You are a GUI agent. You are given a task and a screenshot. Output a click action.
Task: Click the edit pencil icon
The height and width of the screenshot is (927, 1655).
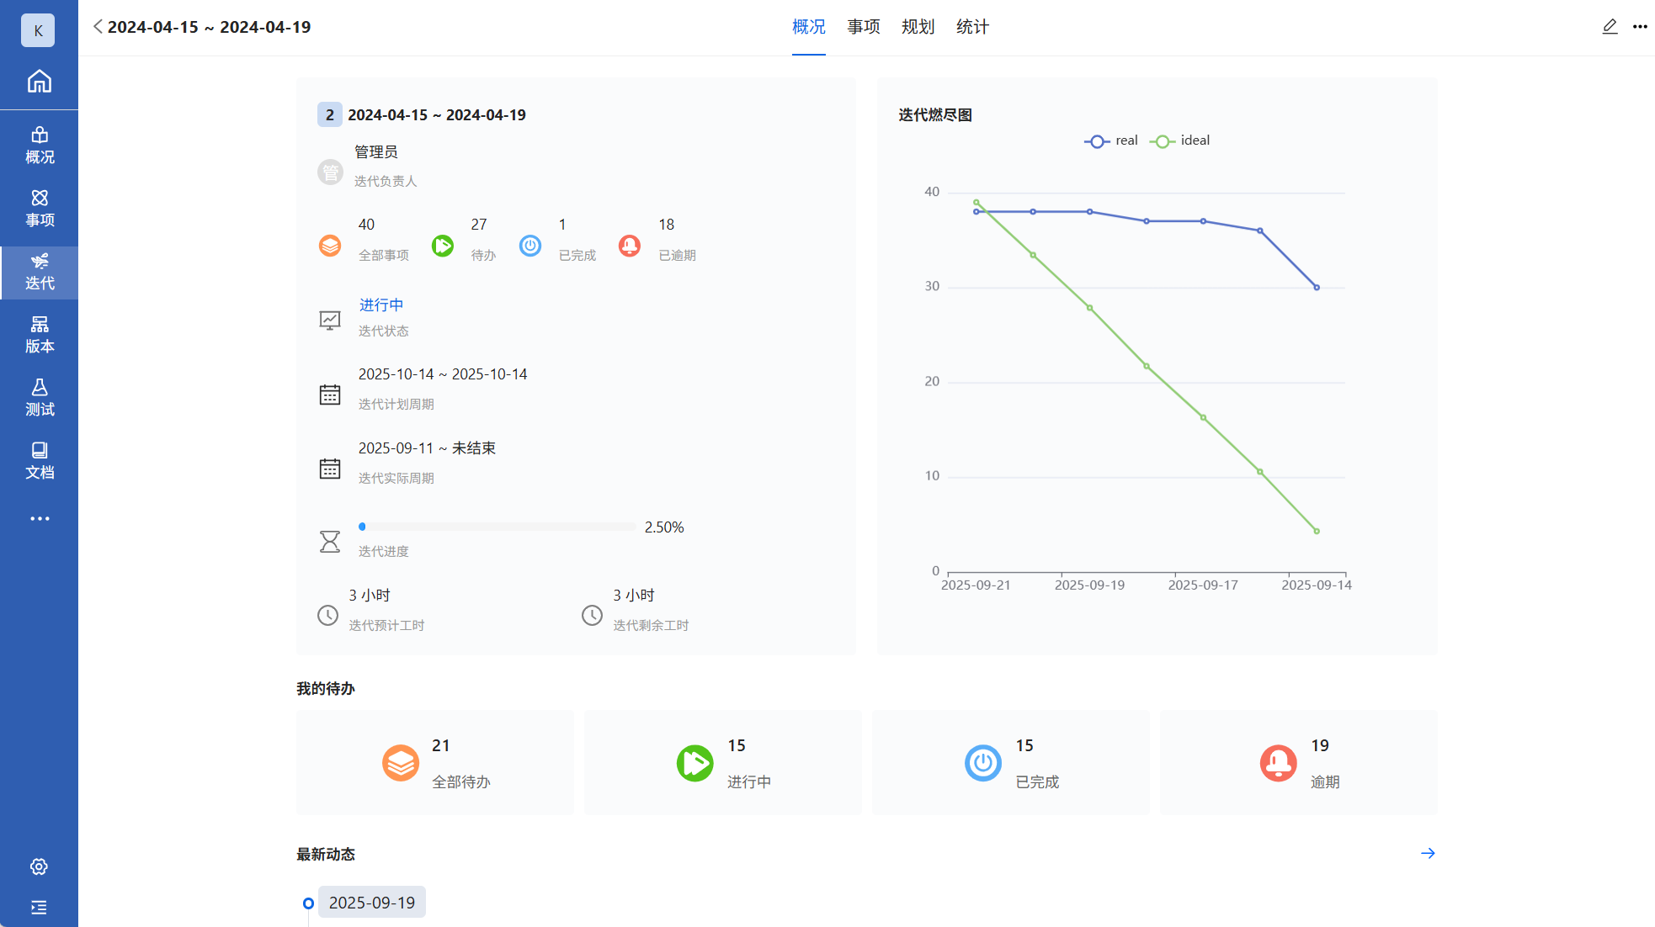tap(1609, 27)
